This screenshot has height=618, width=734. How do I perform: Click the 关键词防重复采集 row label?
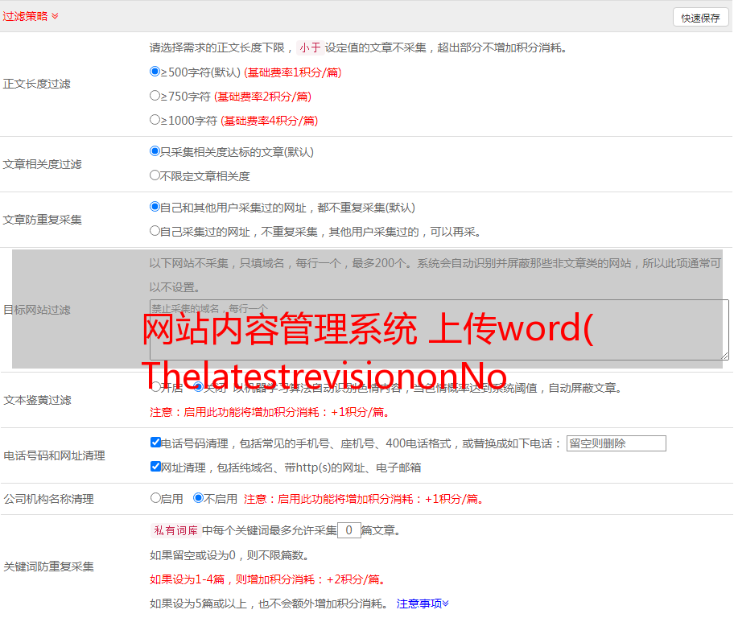(x=48, y=566)
